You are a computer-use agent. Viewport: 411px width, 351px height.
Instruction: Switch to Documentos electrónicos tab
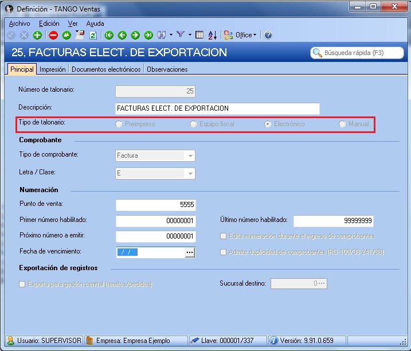[x=106, y=69]
